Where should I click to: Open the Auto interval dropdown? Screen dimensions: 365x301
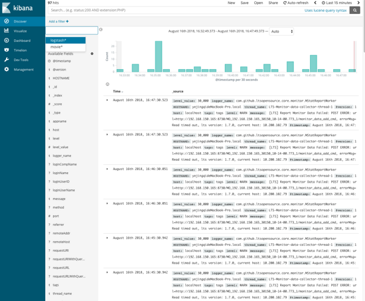281,31
